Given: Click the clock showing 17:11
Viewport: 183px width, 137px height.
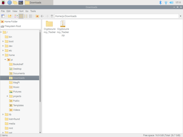Looking at the screenshot, I should click(178, 2).
